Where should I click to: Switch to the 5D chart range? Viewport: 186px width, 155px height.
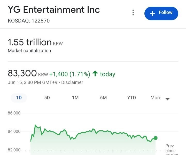point(47,98)
